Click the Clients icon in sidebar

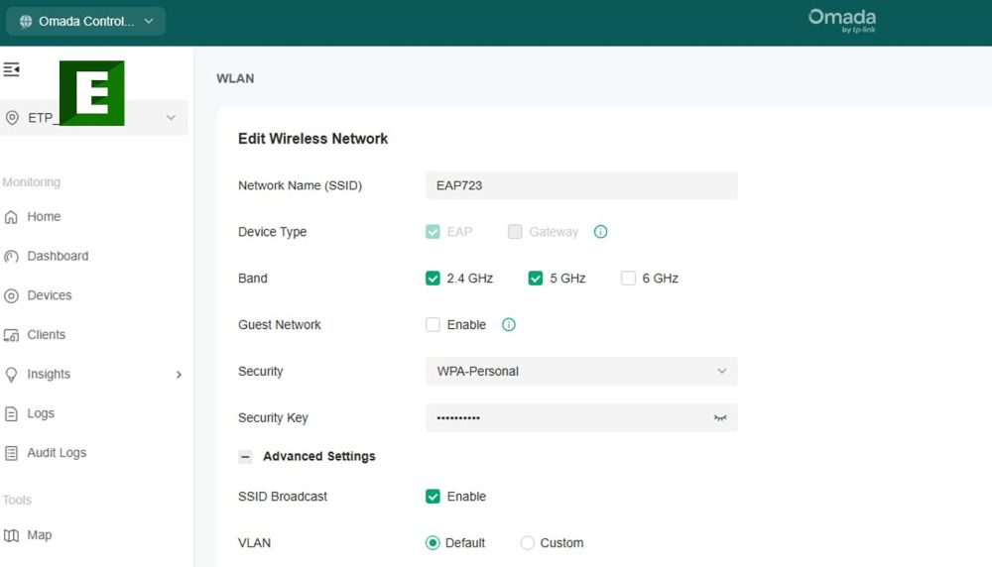tap(11, 335)
